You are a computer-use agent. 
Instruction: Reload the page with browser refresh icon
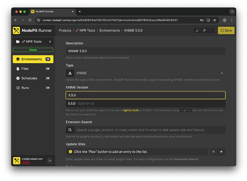[x=30, y=20]
